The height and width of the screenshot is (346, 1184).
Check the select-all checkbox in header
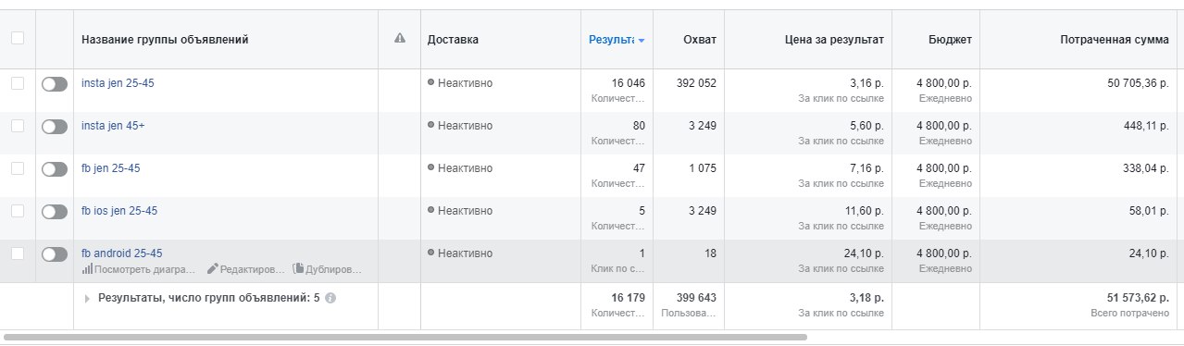coord(18,39)
